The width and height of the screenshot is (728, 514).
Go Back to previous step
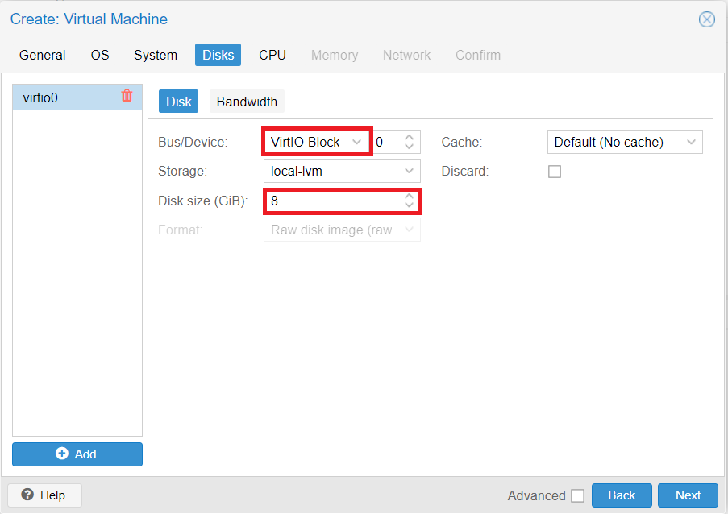point(622,495)
